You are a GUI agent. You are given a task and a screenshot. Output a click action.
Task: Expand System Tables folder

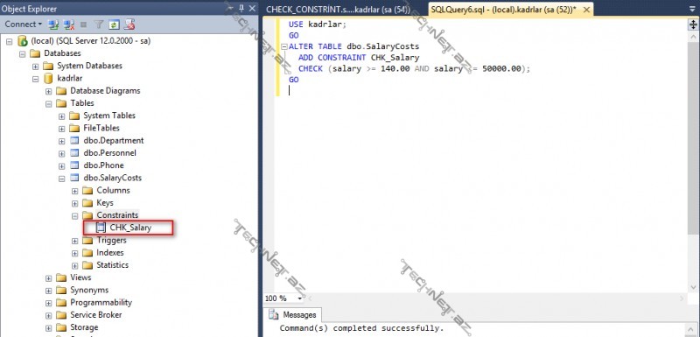(x=62, y=116)
